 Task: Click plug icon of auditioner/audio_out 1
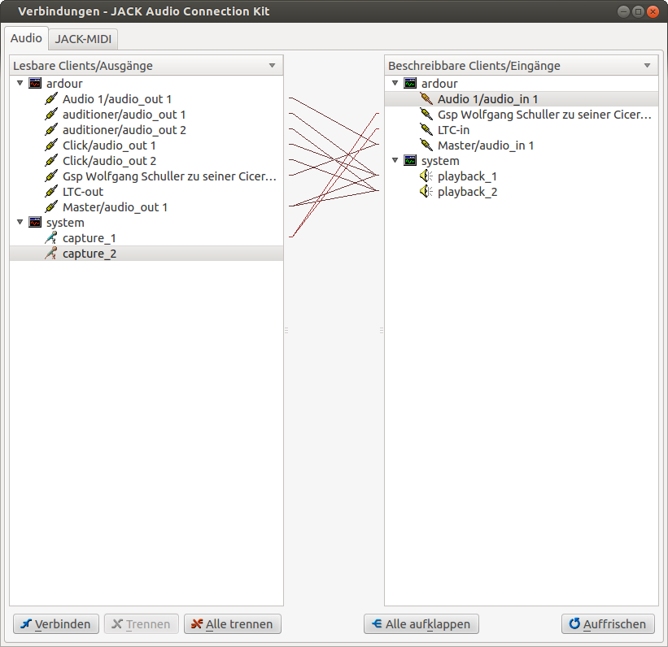coord(51,114)
